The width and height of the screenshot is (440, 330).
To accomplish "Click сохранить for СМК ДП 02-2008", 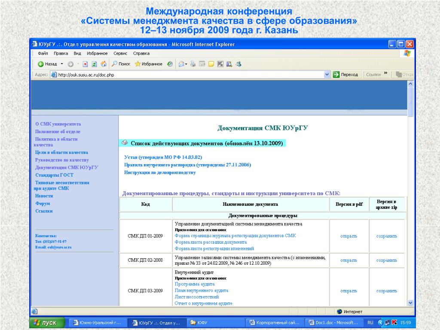I will point(387,260).
